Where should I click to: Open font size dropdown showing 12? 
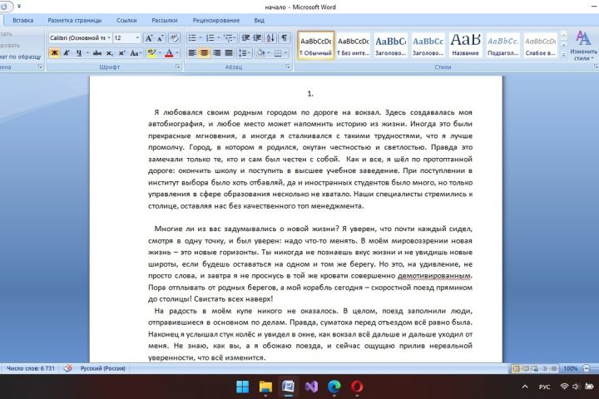point(137,38)
